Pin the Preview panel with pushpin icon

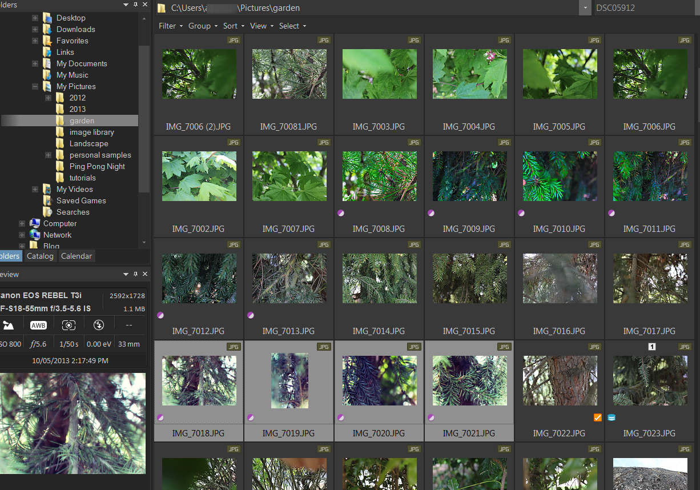tap(136, 274)
